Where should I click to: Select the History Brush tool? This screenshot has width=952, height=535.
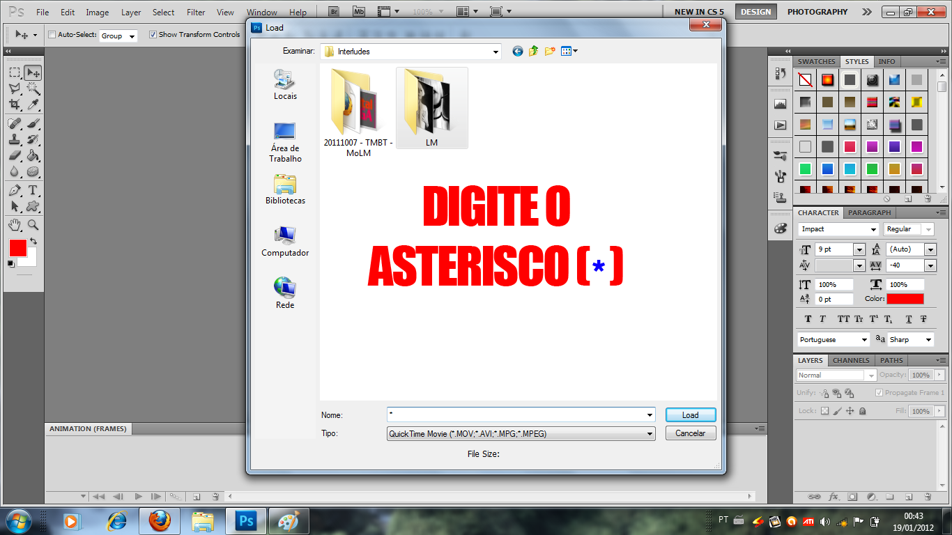(33, 139)
